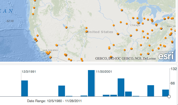Click the Date Range text below the histogram

[x=56, y=101]
